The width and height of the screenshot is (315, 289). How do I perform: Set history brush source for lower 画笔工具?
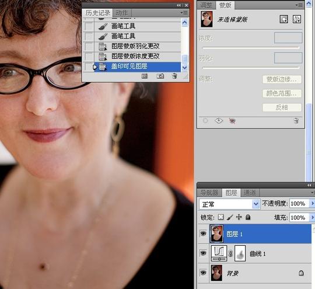coord(89,36)
